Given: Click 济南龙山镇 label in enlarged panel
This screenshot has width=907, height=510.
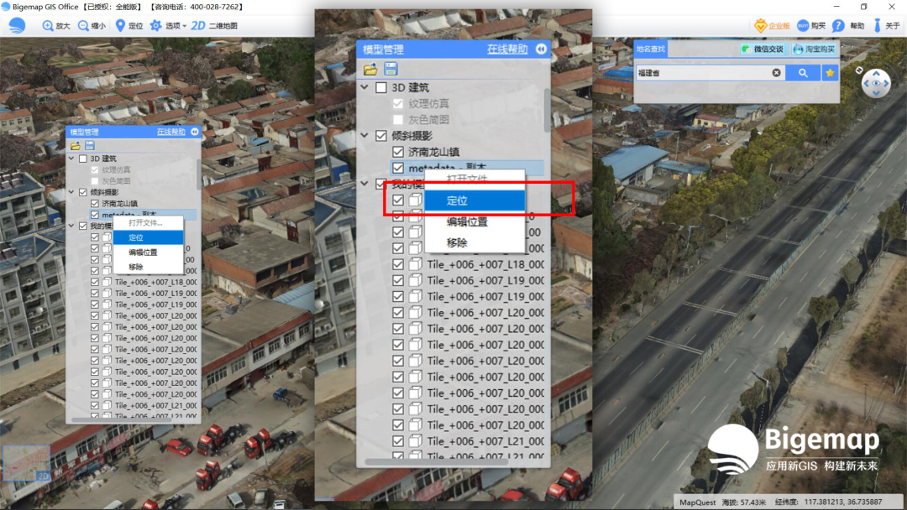Looking at the screenshot, I should click(434, 152).
